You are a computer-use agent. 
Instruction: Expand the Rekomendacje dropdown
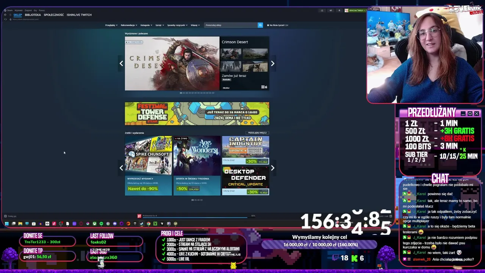[x=129, y=25]
